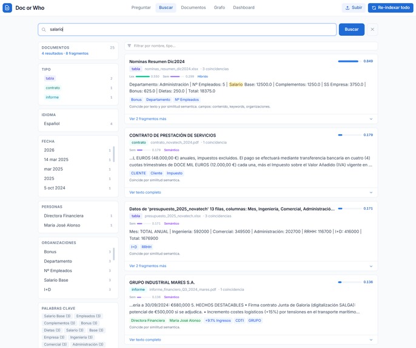Focus the salario search input field
This screenshot has height=348, width=416.
(187, 30)
